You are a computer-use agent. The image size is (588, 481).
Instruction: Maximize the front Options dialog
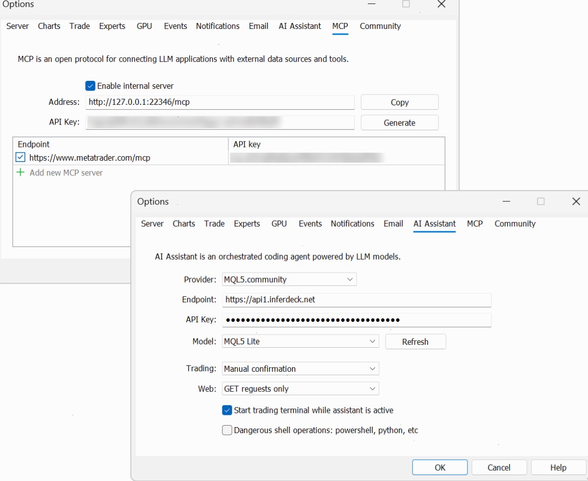541,201
